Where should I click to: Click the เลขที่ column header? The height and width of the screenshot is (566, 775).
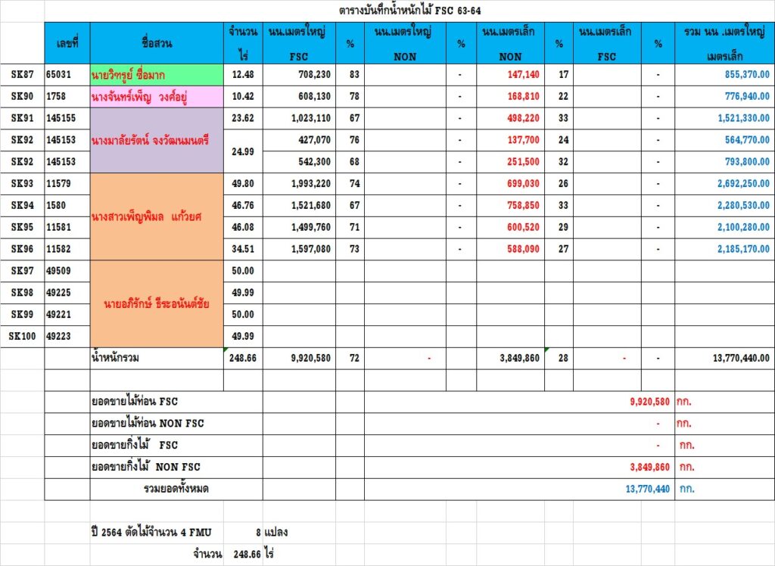coord(67,43)
